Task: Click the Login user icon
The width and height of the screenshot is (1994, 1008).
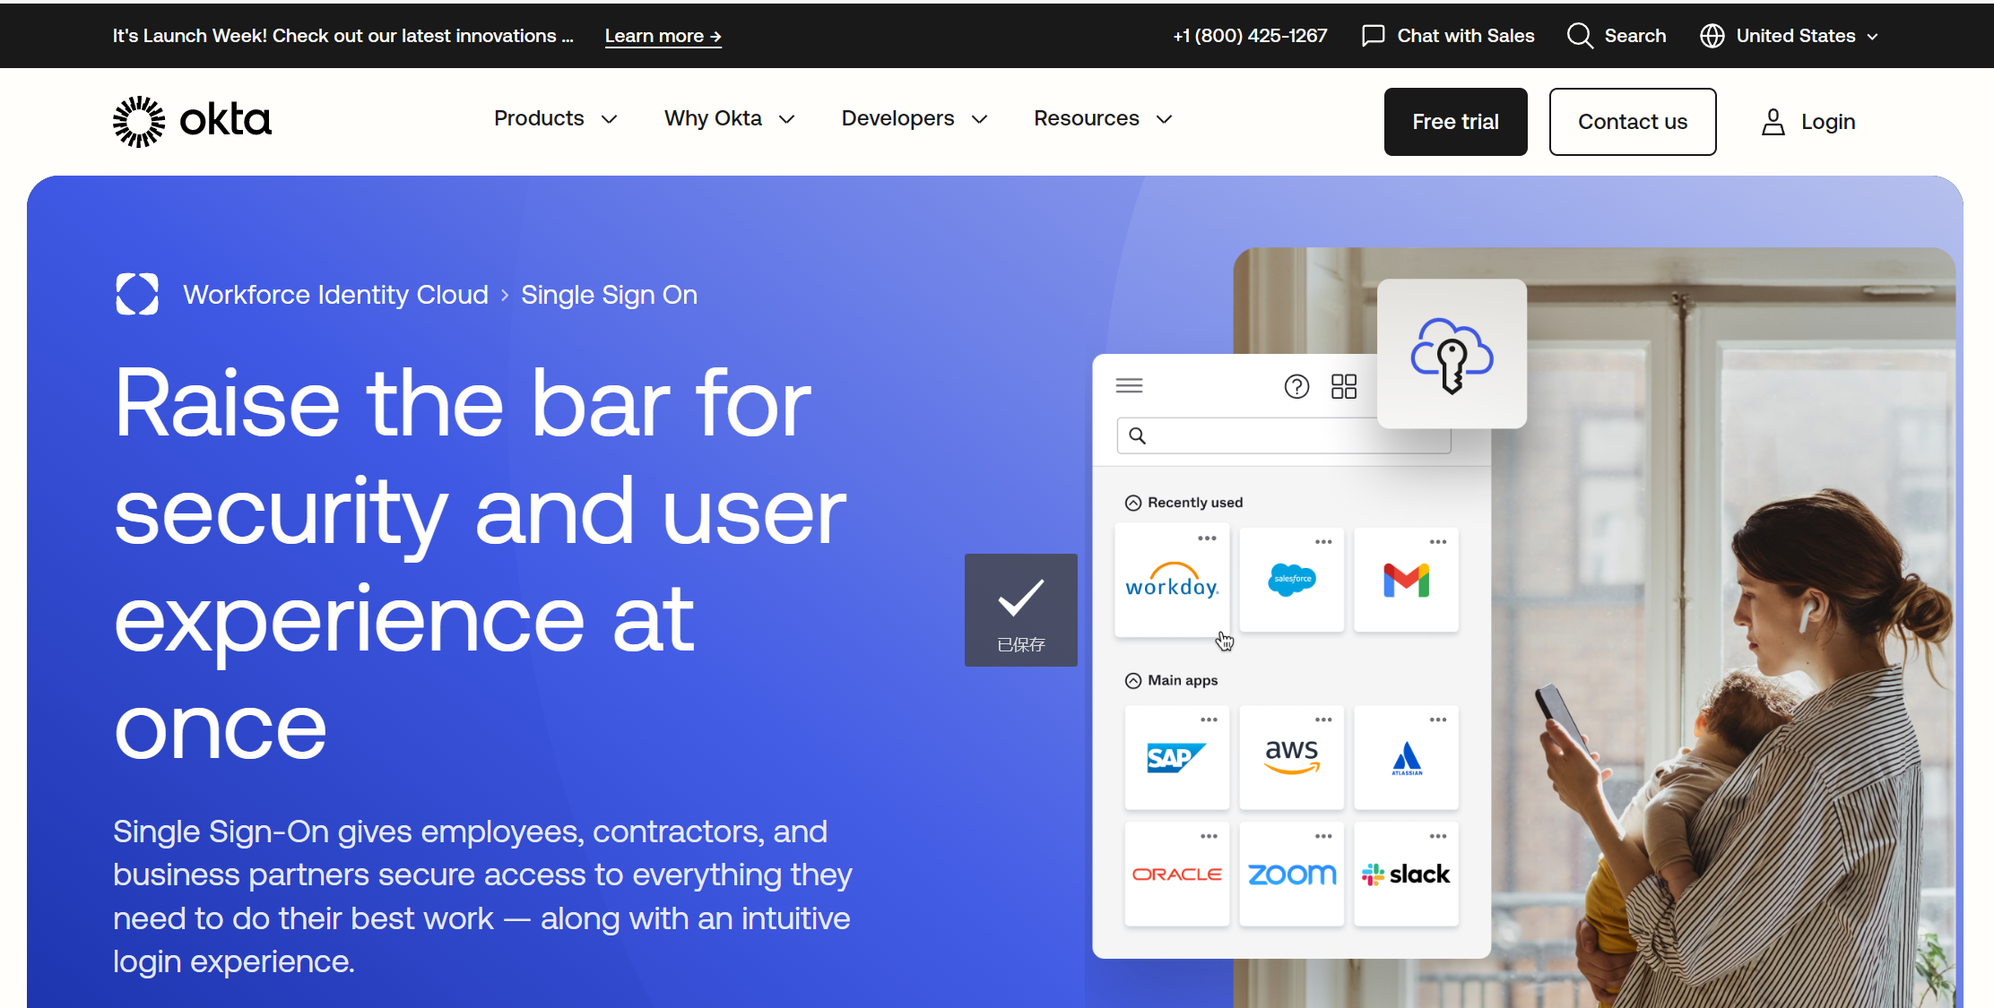Action: click(1773, 122)
